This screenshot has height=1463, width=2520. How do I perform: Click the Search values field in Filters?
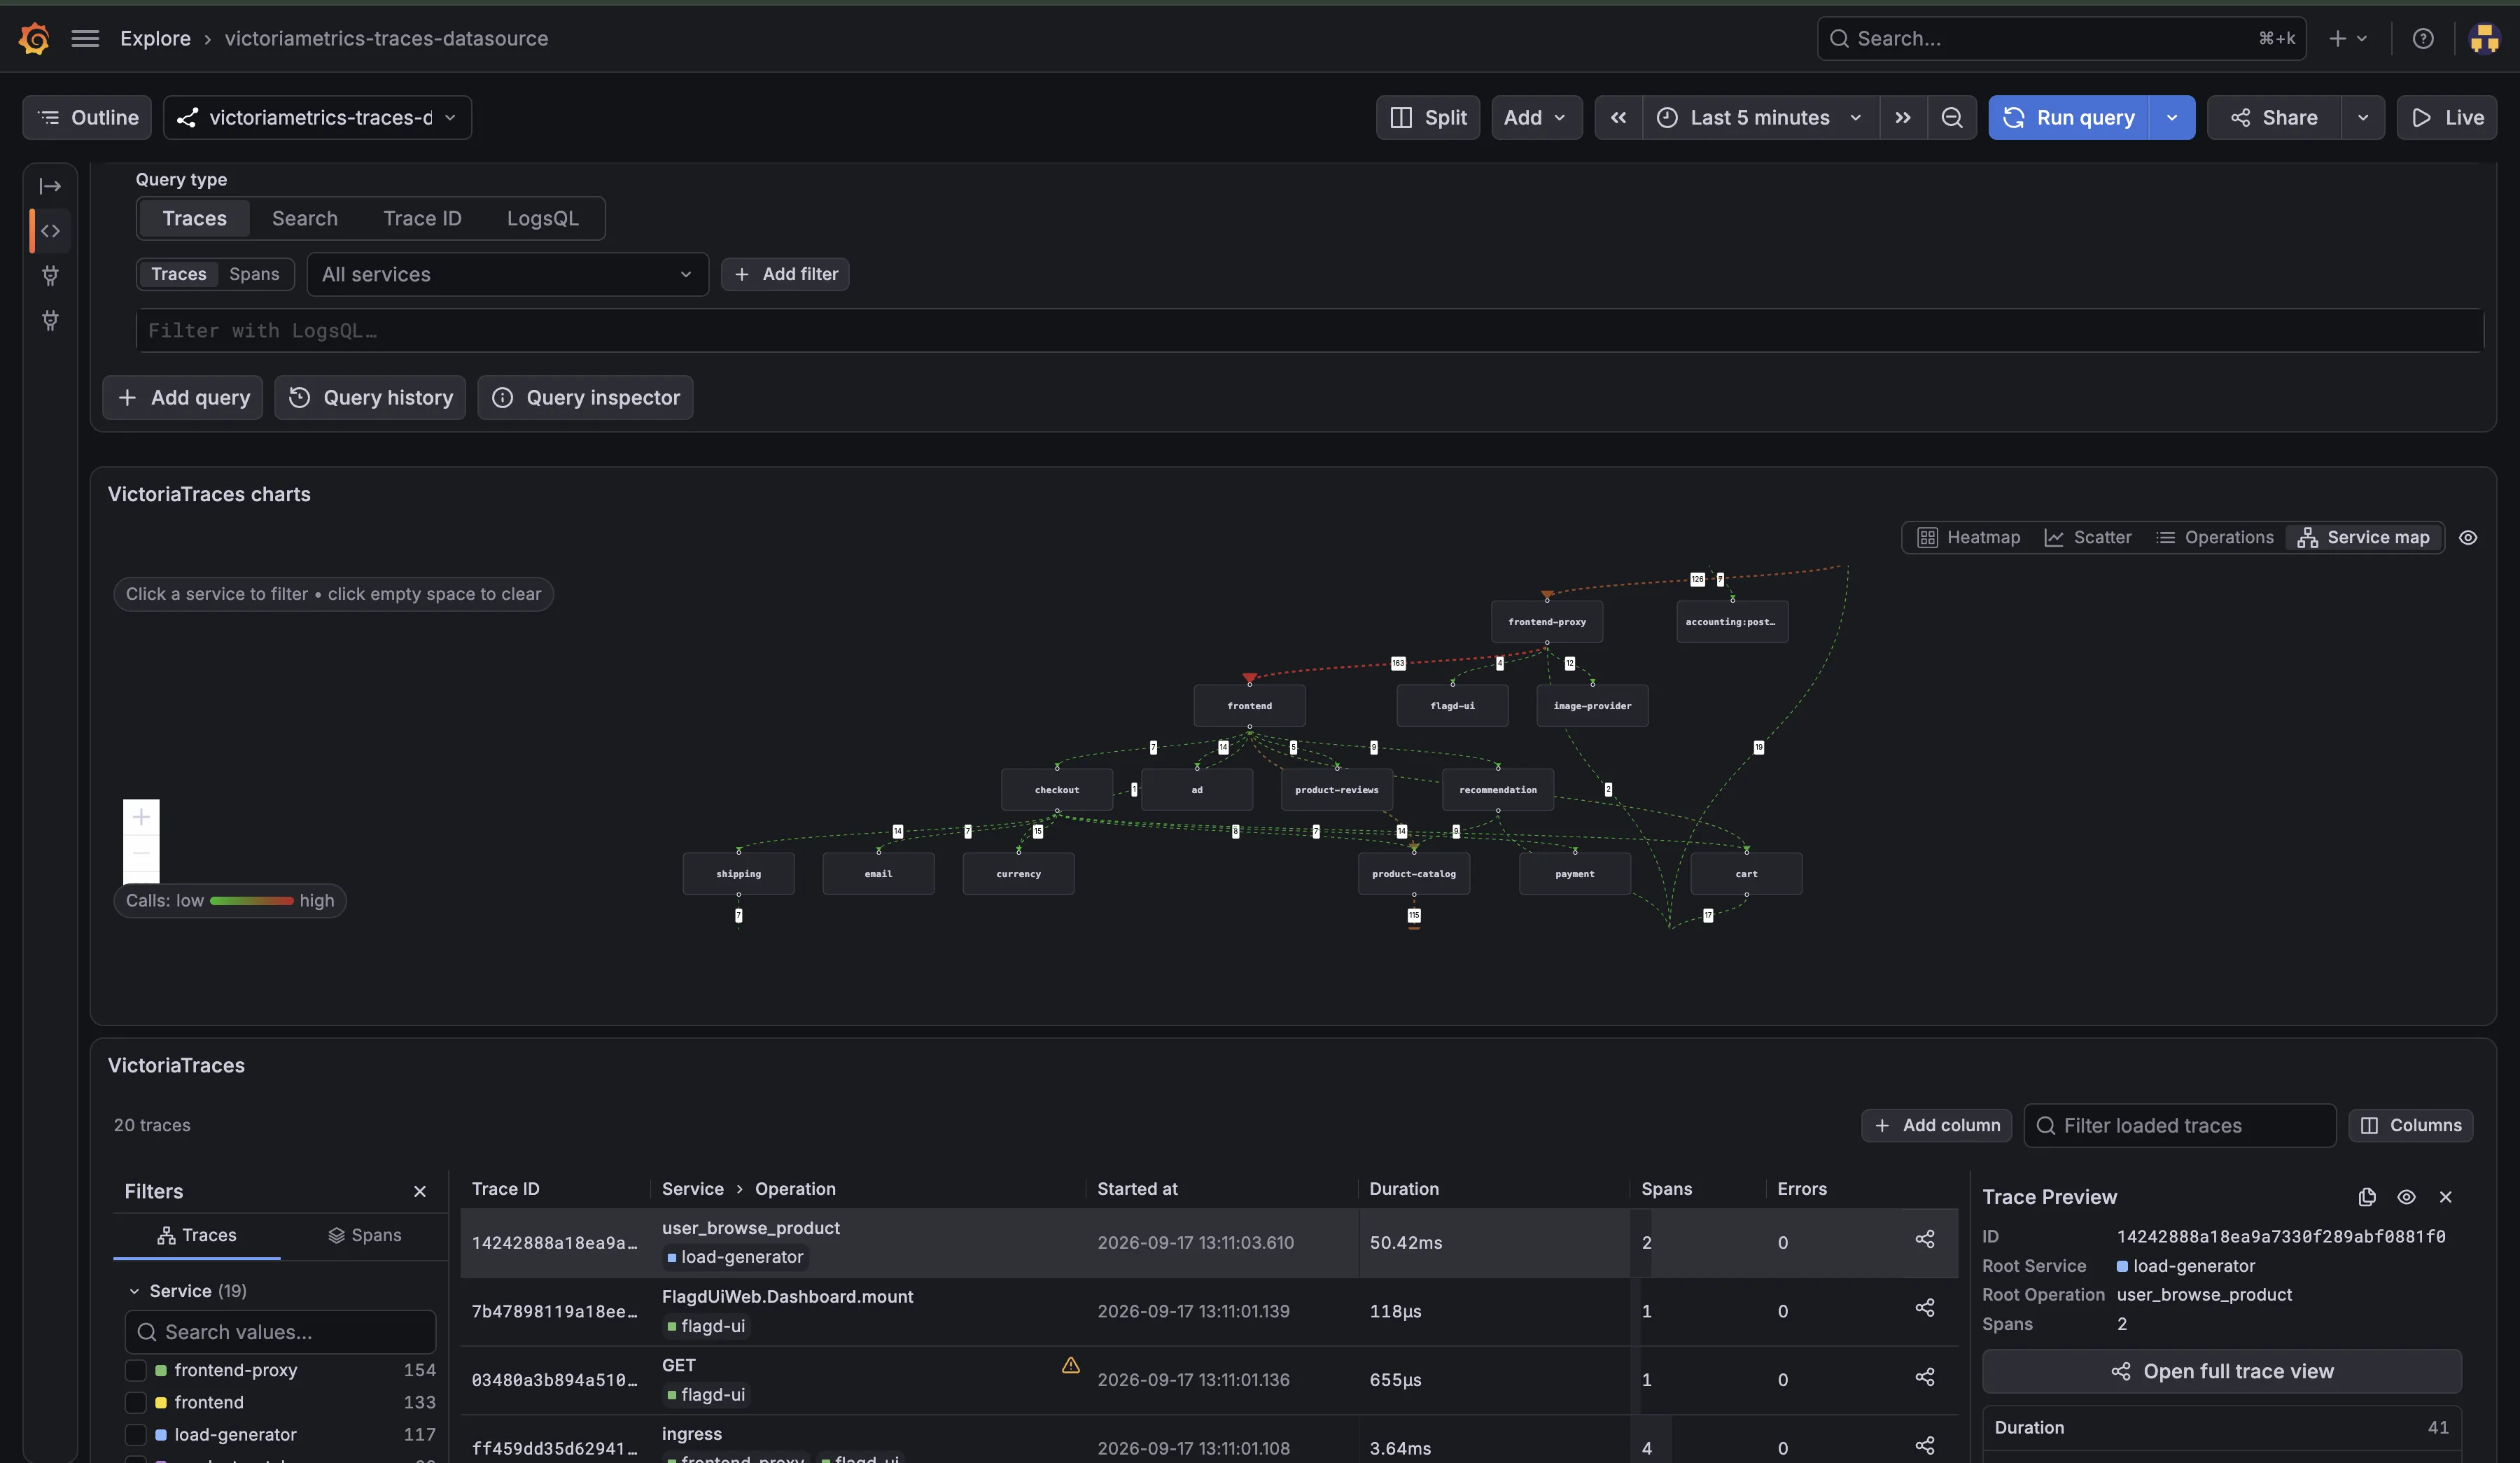[280, 1332]
